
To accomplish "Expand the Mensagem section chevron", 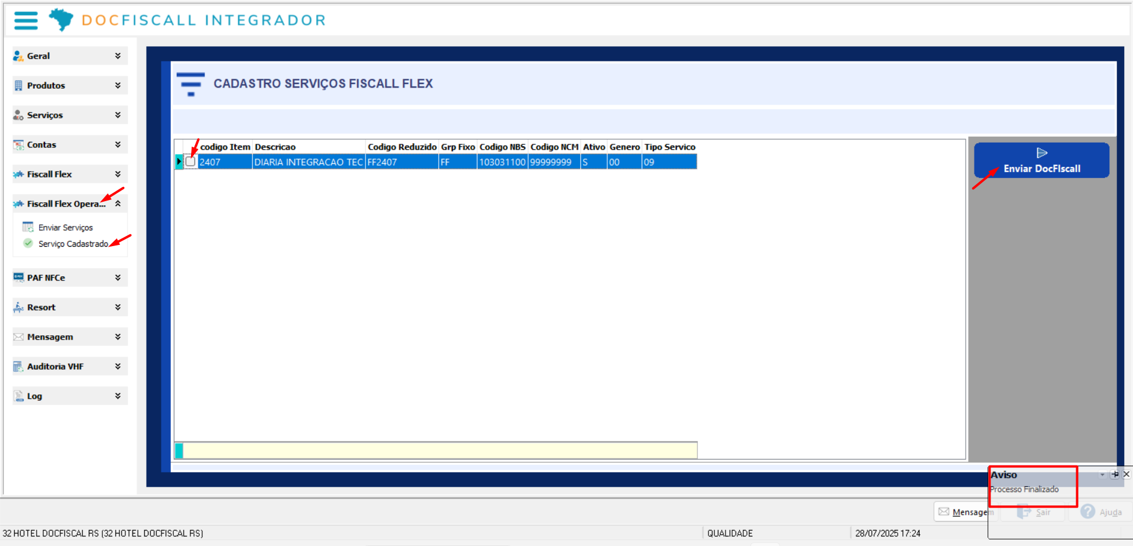I will (x=118, y=337).
